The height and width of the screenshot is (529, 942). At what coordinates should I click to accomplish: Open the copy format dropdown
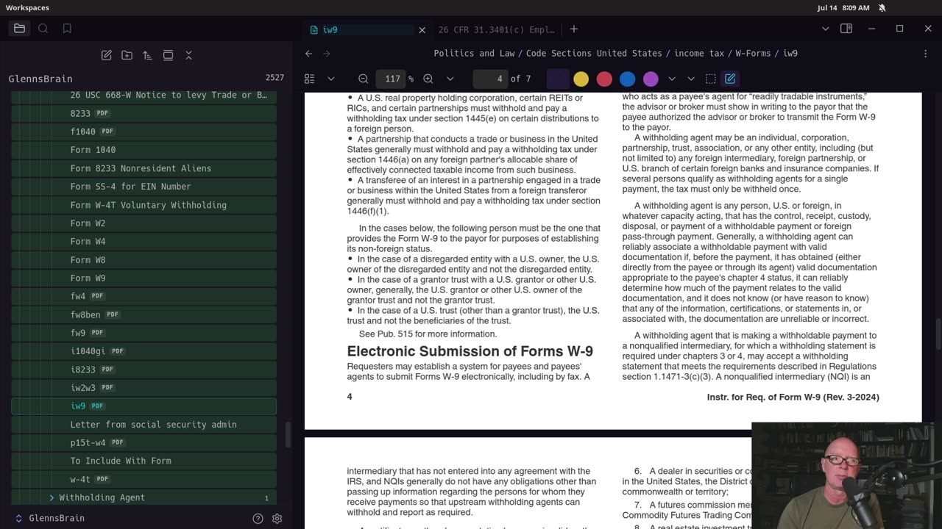(691, 79)
